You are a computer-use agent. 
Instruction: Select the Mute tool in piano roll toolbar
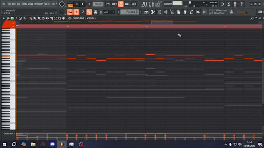[x=47, y=18]
